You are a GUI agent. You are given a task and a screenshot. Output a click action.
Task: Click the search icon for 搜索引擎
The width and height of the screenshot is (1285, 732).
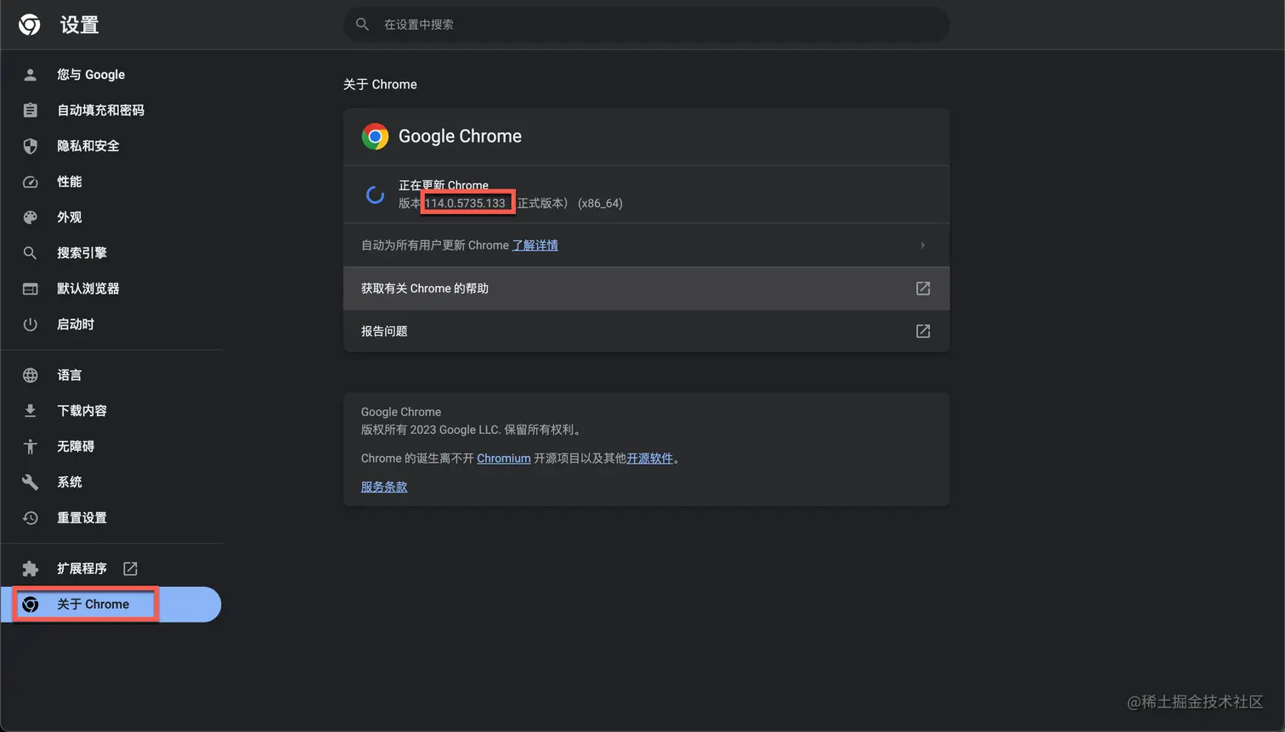(31, 253)
